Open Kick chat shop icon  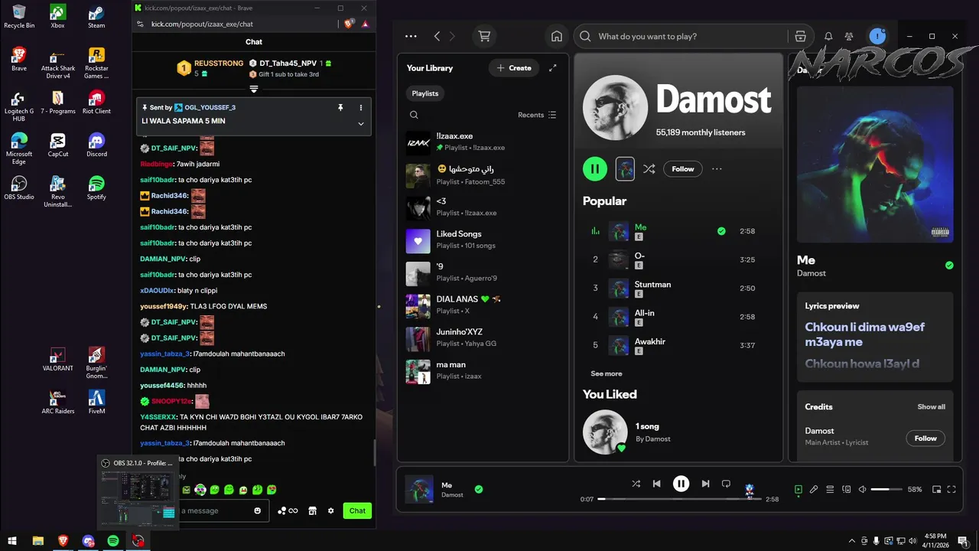(x=312, y=510)
